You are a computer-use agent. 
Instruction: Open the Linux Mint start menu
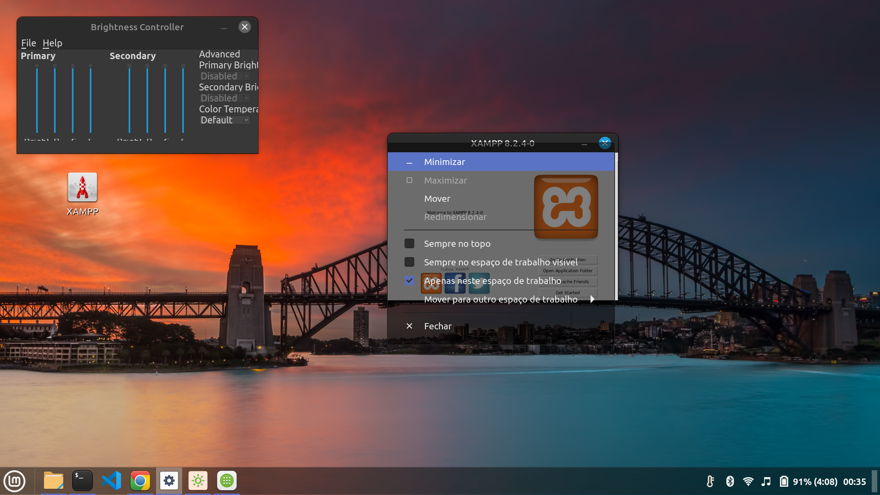[14, 481]
